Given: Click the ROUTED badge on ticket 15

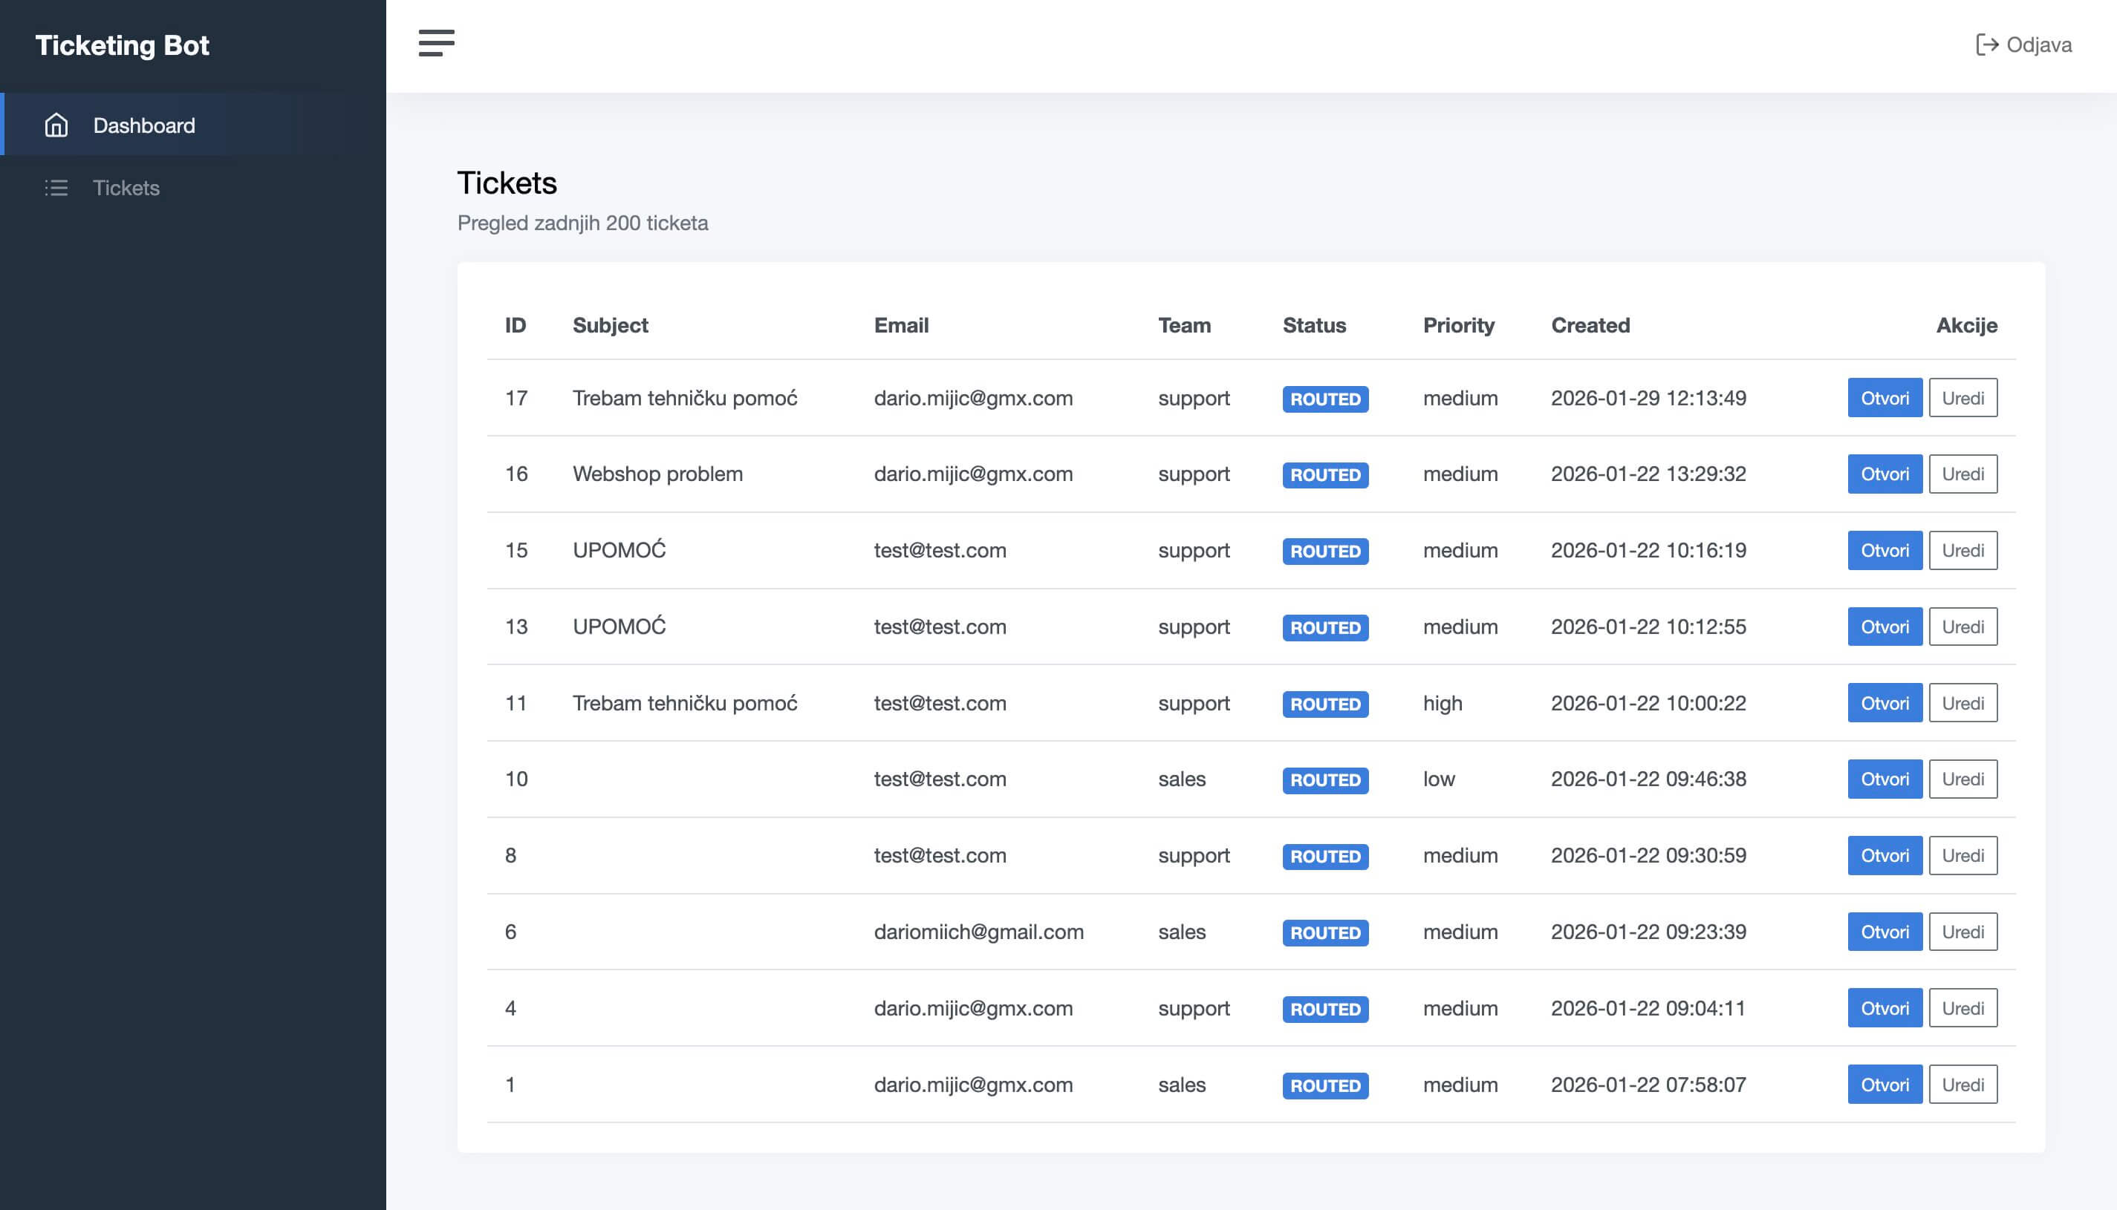Looking at the screenshot, I should pyautogui.click(x=1325, y=551).
